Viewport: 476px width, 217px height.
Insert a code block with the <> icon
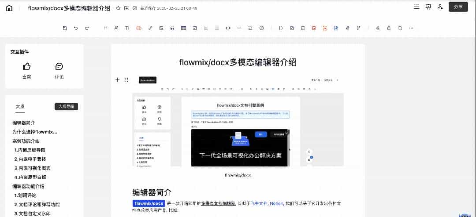point(228,28)
